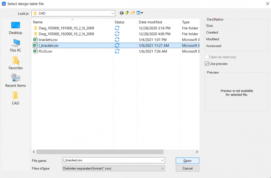Click the scroll left arrow

pyautogui.click(x=34, y=152)
